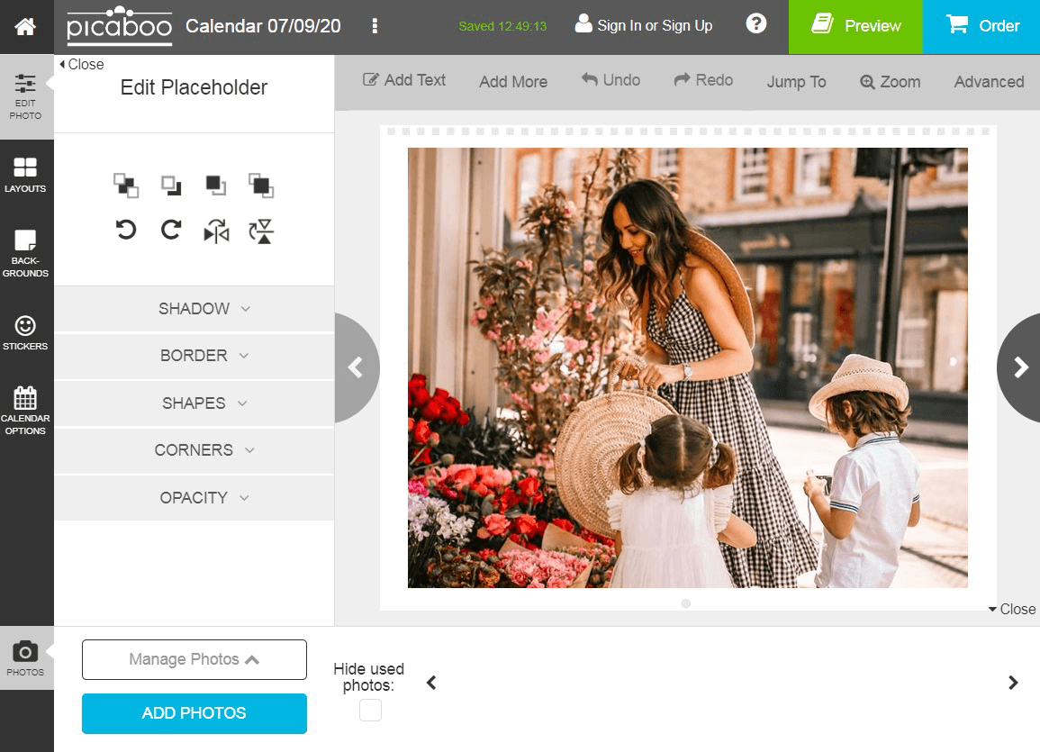Screen dimensions: 1040x752
Task: Click the Jump To menu
Action: [796, 81]
